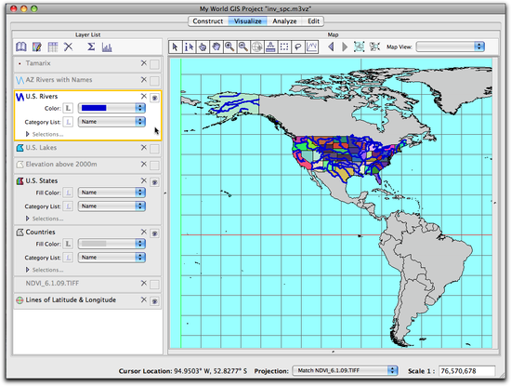This screenshot has height=386, width=511.
Task: Remove the Countries layer with its X
Action: 144,232
